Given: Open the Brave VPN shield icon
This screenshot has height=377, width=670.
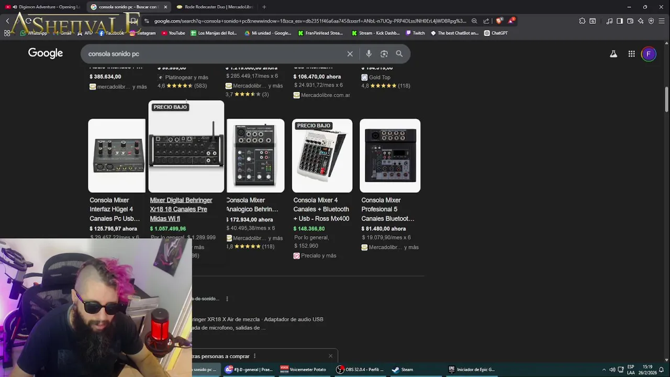Looking at the screenshot, I should pos(651,21).
